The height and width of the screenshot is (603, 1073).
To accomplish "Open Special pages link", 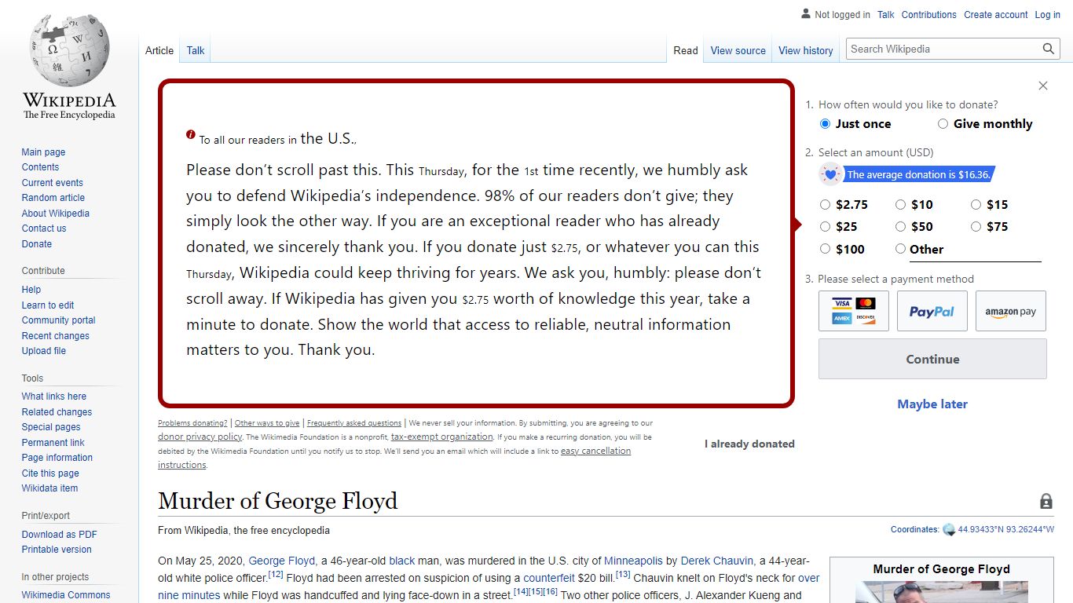I will click(x=51, y=427).
